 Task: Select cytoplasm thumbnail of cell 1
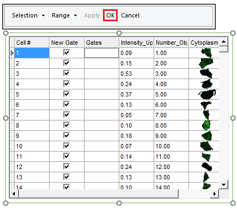point(206,53)
